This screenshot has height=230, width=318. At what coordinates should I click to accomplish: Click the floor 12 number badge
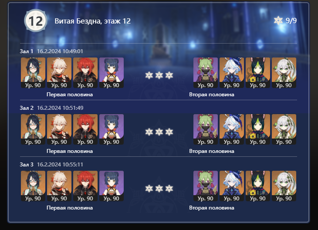[x=36, y=20]
